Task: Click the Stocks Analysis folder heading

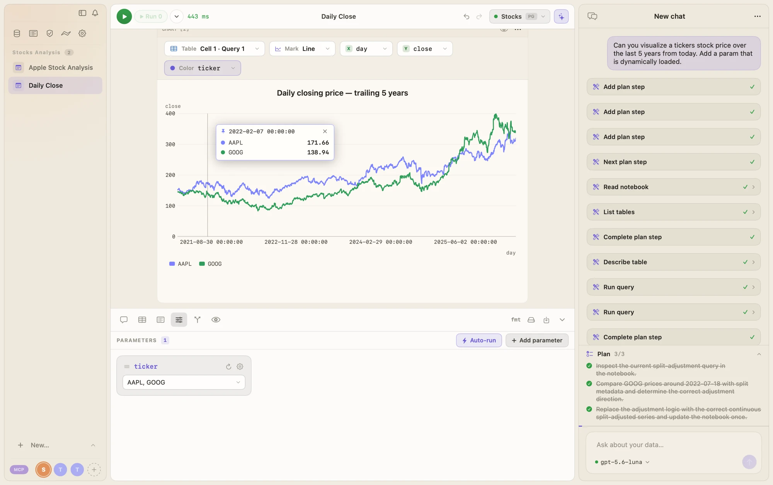Action: [36, 53]
